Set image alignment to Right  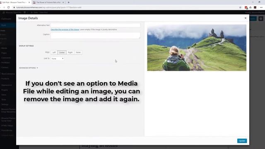click(70, 53)
